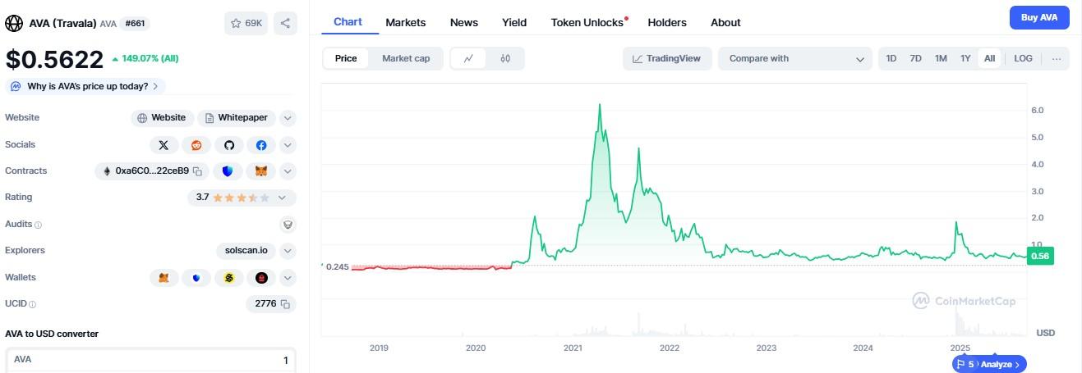
Task: Set chart range to 7D
Action: 915,58
